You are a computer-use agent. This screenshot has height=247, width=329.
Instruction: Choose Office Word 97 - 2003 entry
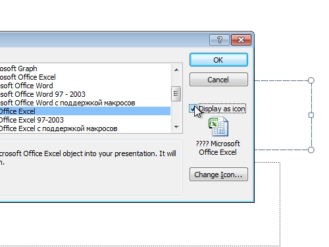point(85,94)
